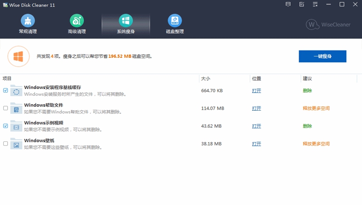The image size is (362, 205).
Task: Click the Windows帮助文件 folder icon
Action: click(x=16, y=108)
